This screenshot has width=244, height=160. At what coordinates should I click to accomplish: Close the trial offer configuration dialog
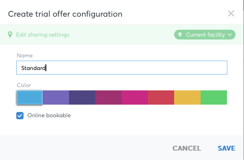pyautogui.click(x=231, y=13)
